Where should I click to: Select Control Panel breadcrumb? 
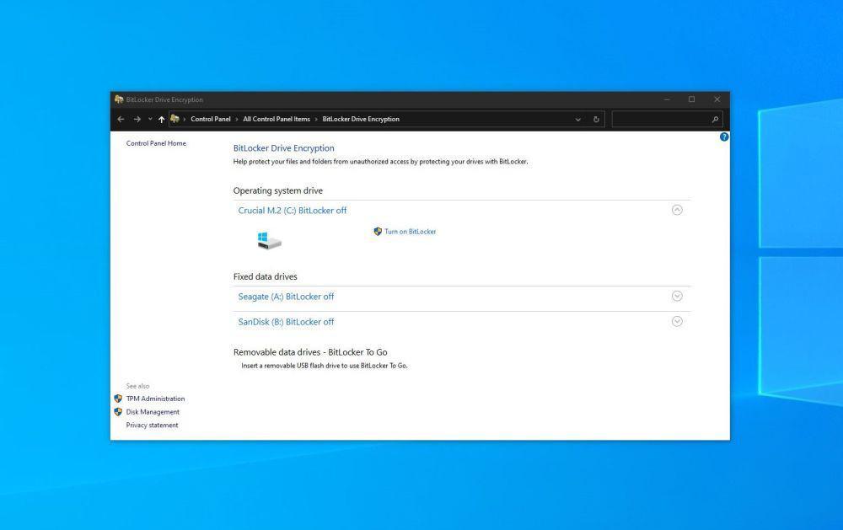(211, 120)
